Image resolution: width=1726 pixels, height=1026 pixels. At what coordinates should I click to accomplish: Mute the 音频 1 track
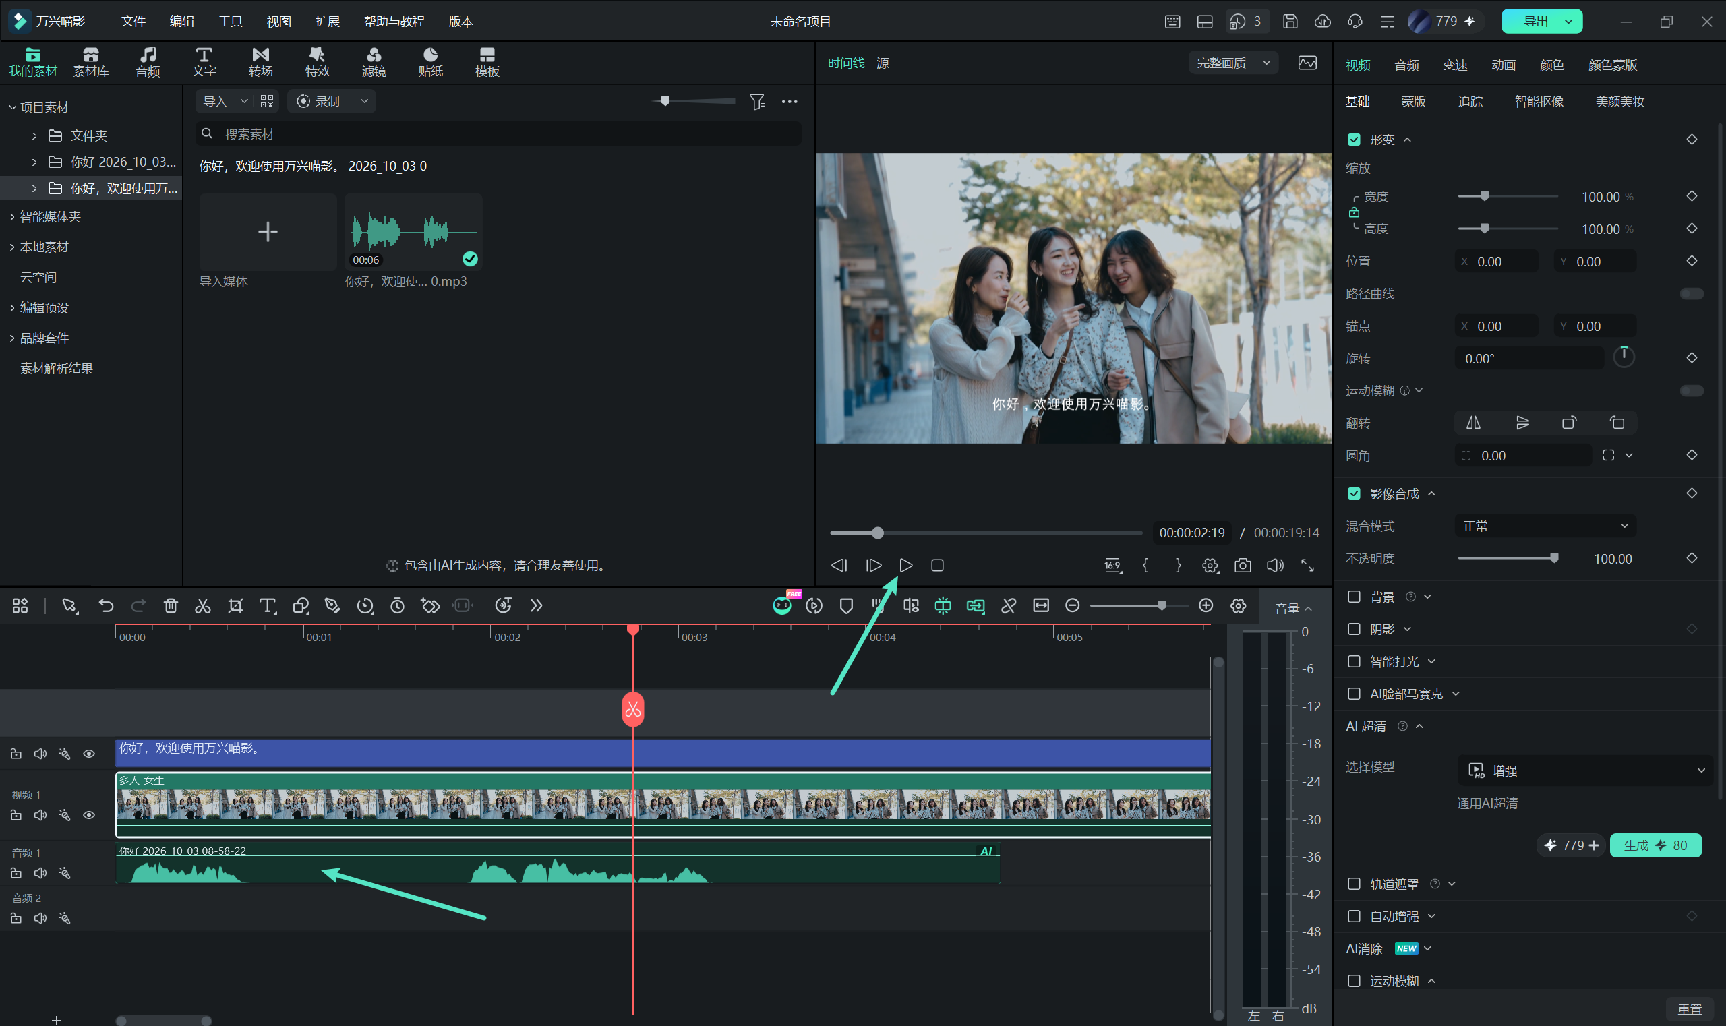tap(40, 873)
